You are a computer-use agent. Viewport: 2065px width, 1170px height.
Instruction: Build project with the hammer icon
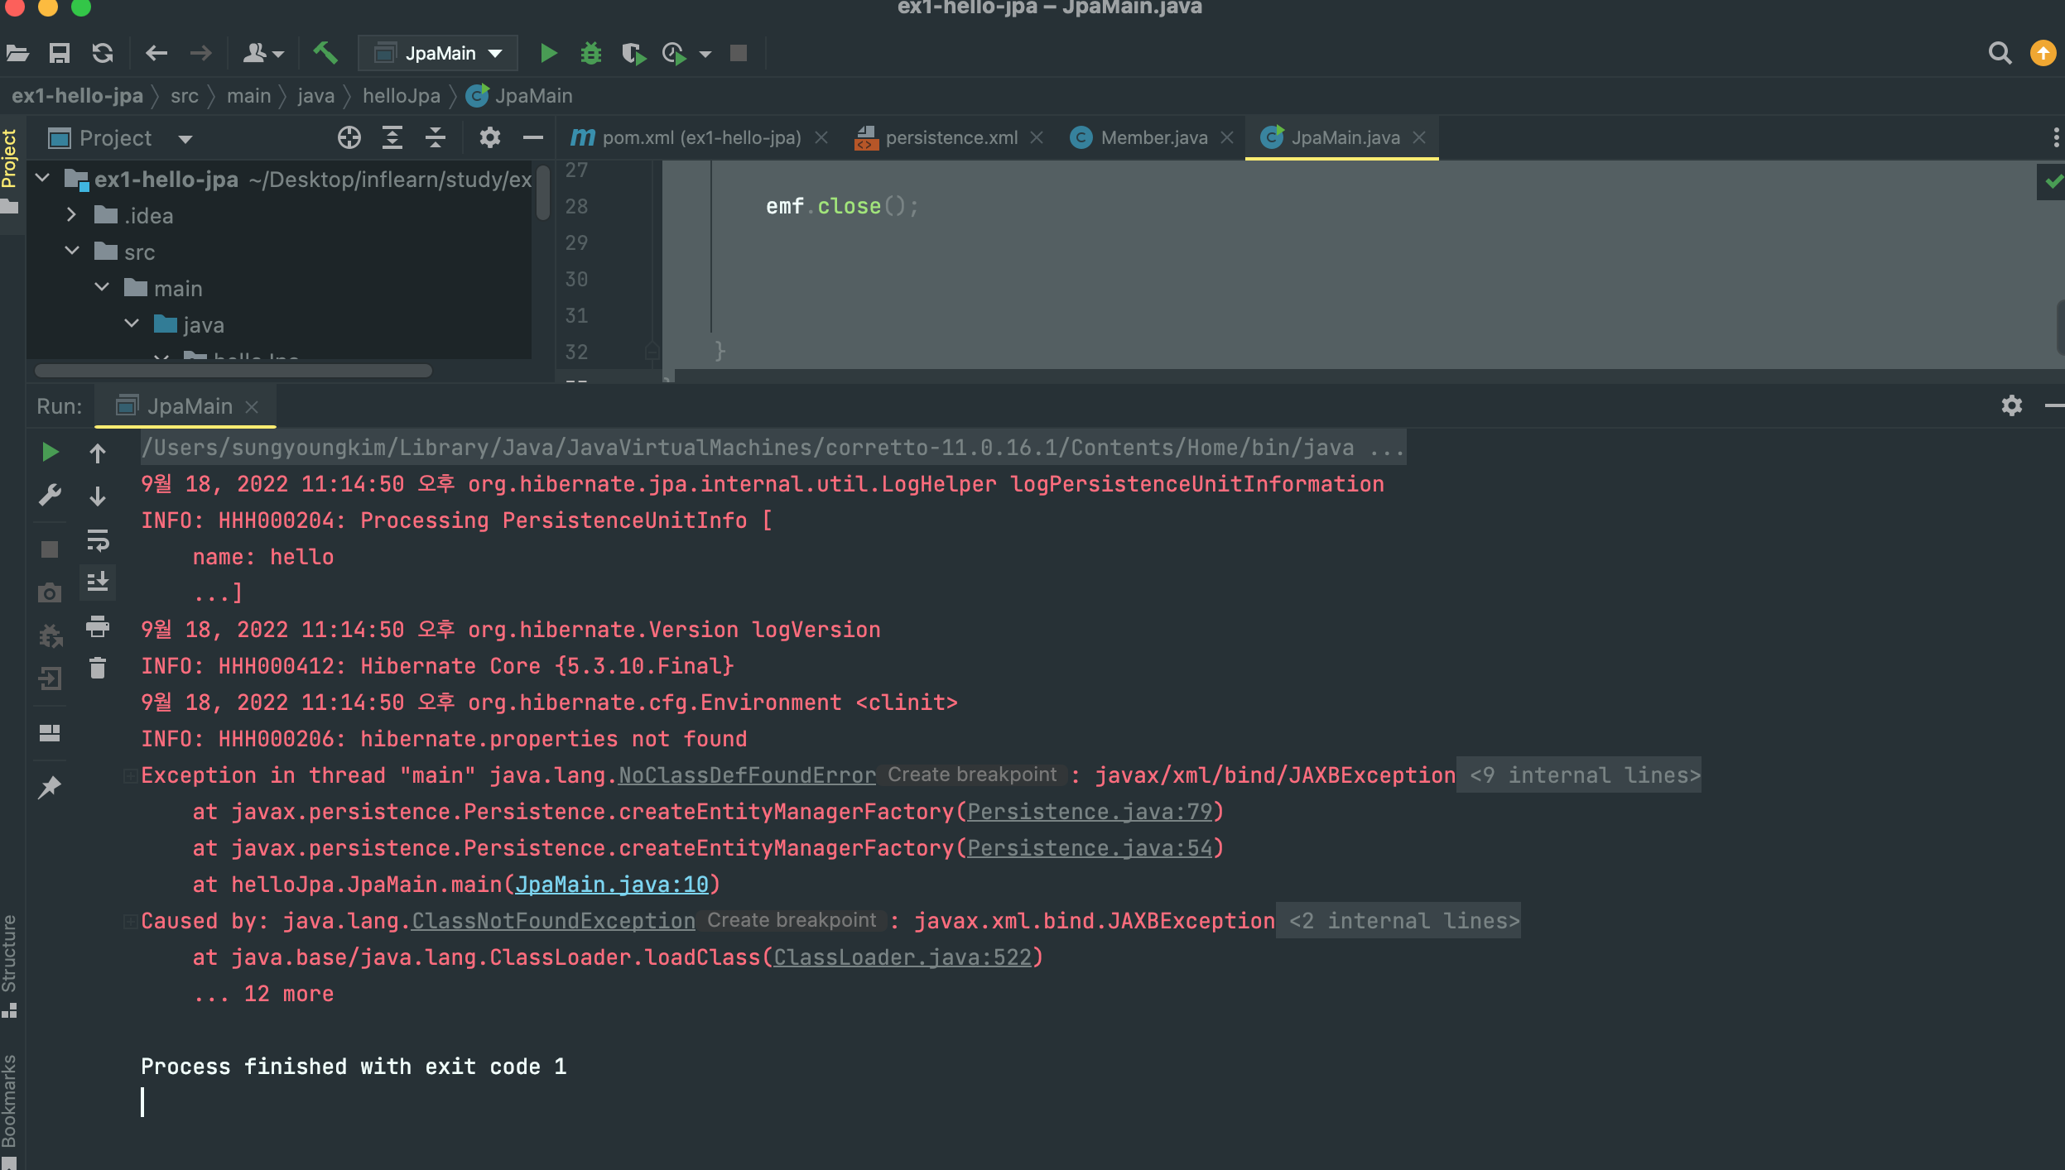[x=325, y=53]
